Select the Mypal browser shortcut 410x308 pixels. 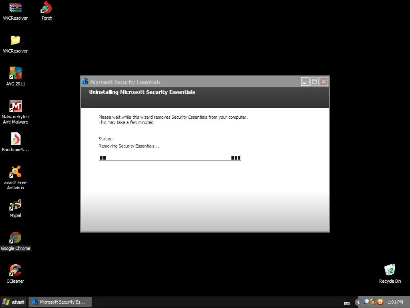16,205
